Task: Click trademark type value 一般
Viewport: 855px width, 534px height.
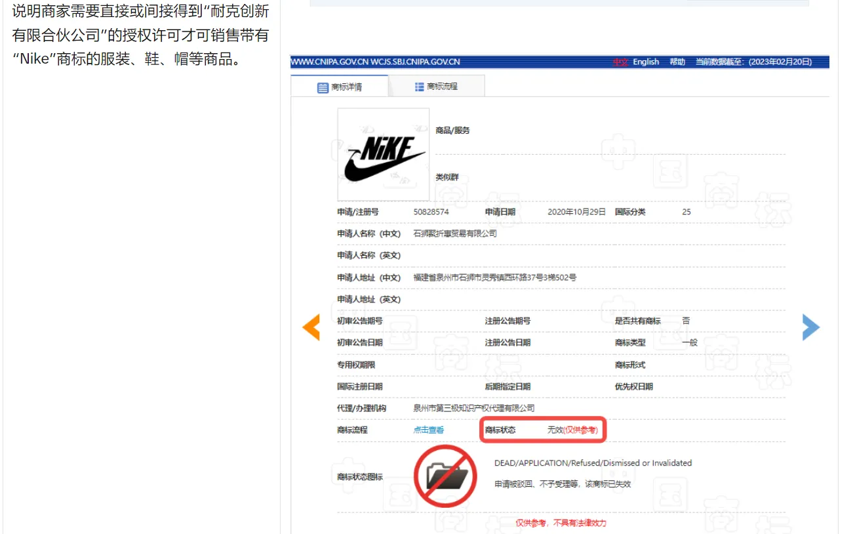Action: click(x=689, y=342)
